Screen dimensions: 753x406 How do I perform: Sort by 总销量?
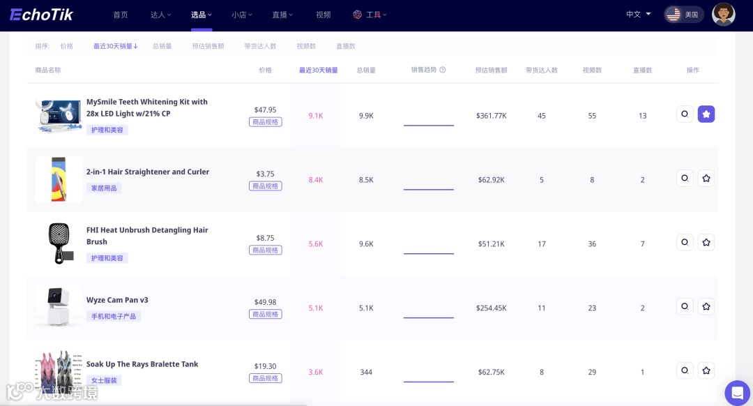click(162, 46)
